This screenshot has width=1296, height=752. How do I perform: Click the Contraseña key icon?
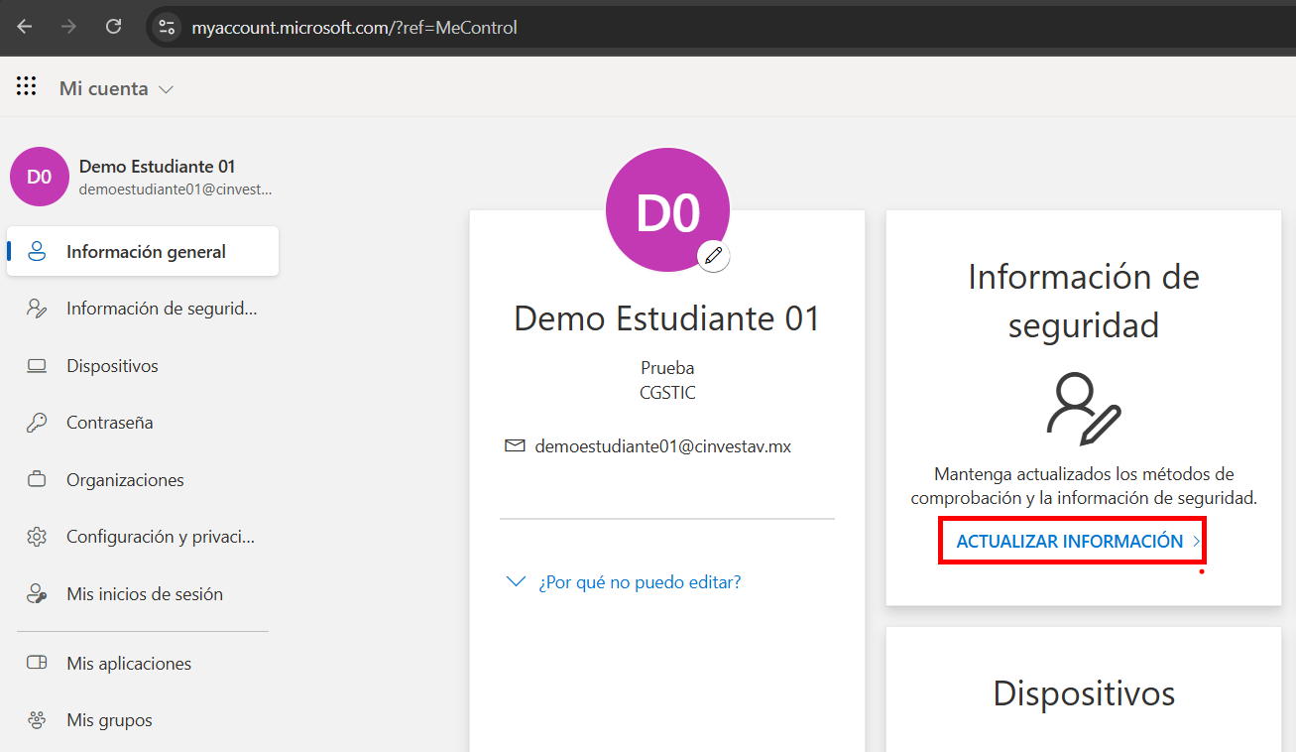click(37, 423)
